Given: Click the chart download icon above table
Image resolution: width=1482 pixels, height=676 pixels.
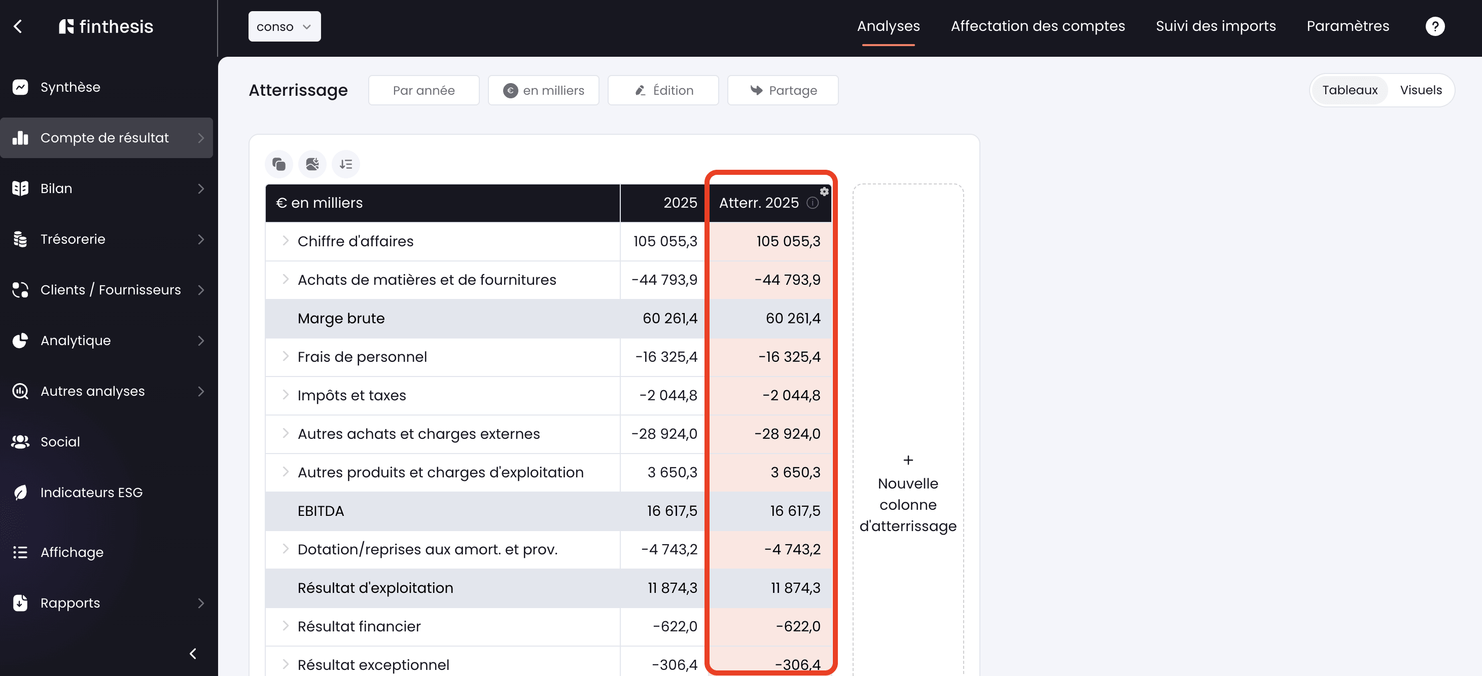Looking at the screenshot, I should (x=312, y=164).
